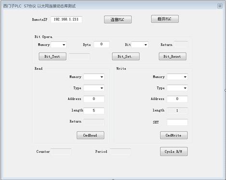Click the Write Address field
226x180 pixels.
point(177,99)
